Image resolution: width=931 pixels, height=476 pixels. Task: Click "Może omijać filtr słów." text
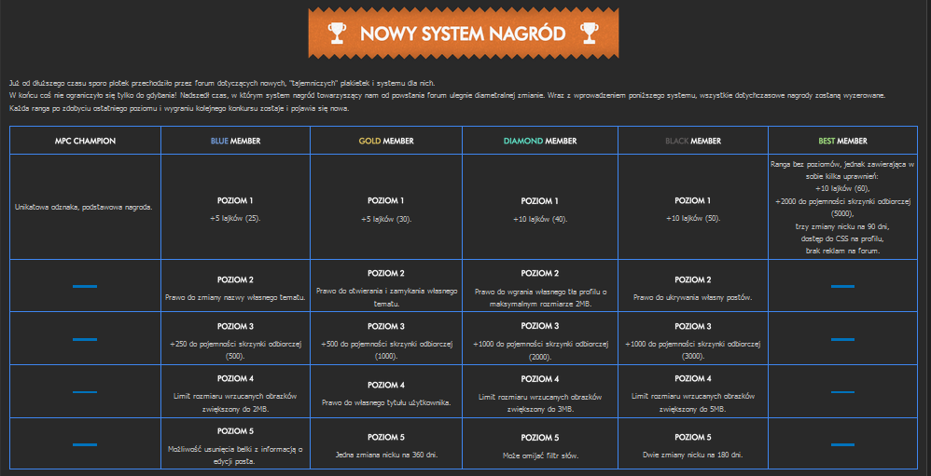tap(540, 456)
